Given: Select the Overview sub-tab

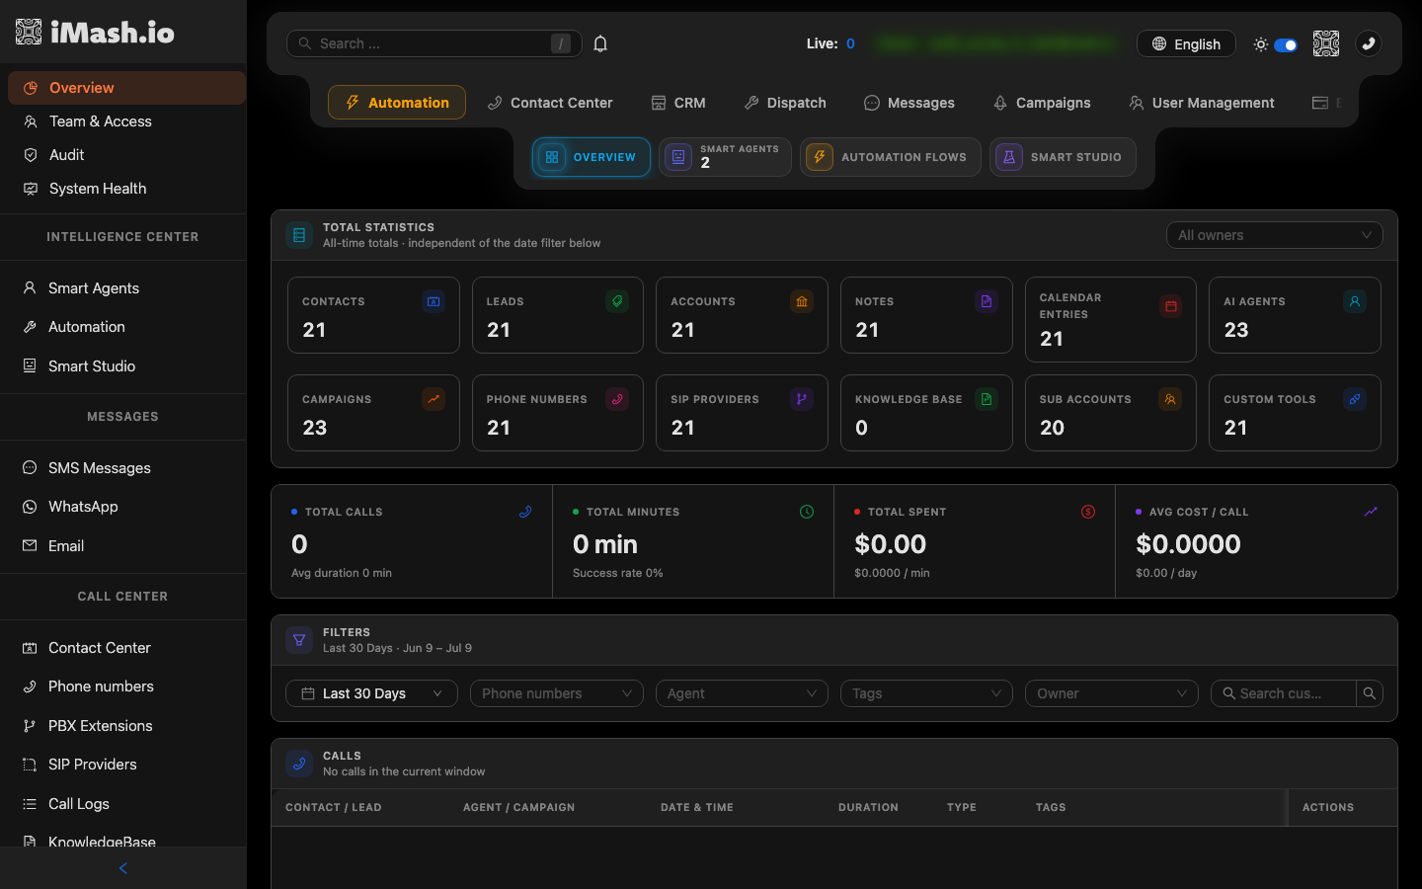Looking at the screenshot, I should click(592, 157).
